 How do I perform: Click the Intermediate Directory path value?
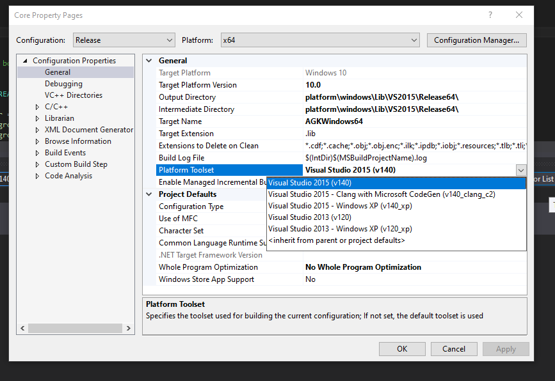tap(382, 109)
